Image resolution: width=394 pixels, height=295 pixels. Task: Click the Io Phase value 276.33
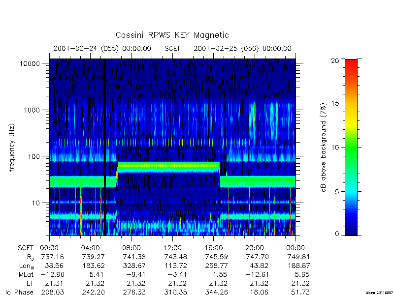(x=134, y=292)
